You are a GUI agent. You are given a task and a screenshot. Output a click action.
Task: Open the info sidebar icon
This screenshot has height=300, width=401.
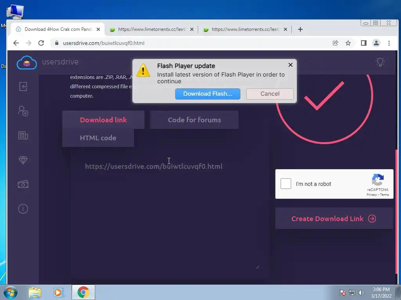tap(23, 209)
